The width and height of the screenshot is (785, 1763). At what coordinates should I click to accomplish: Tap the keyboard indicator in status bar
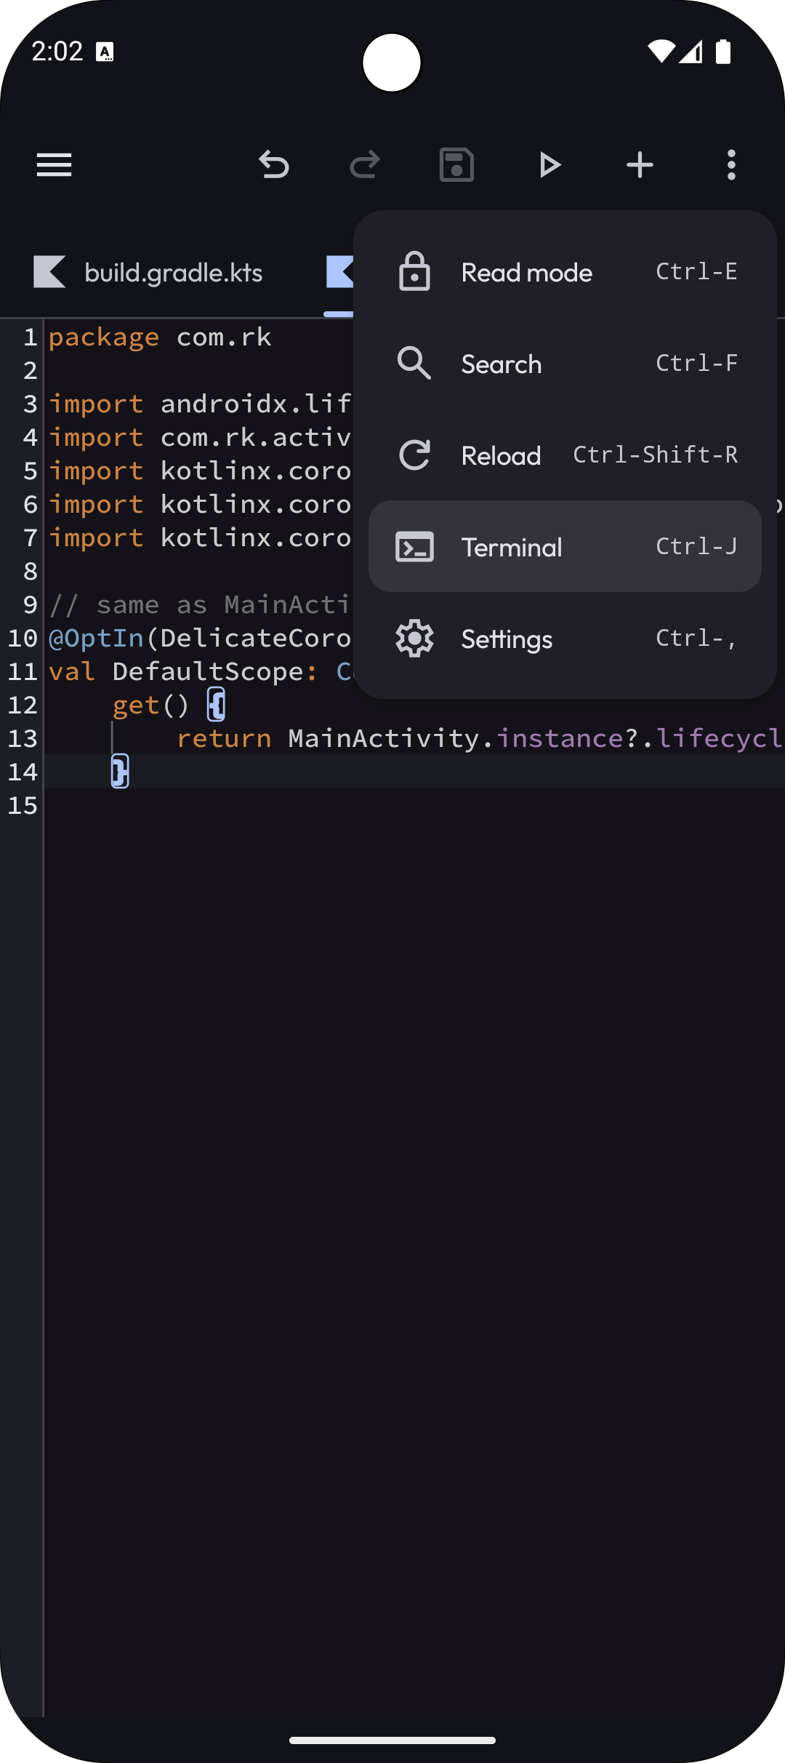click(x=105, y=52)
